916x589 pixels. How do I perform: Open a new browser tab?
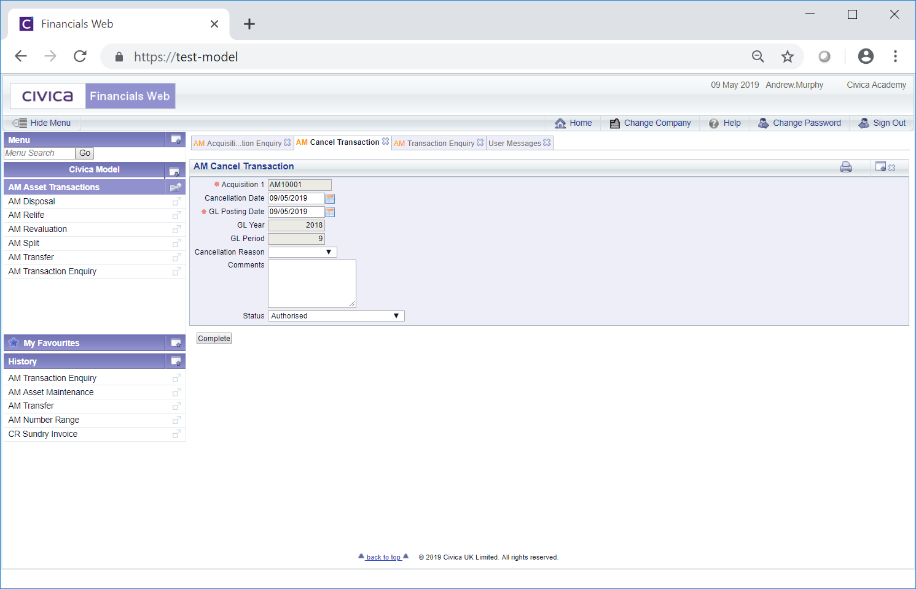[249, 24]
